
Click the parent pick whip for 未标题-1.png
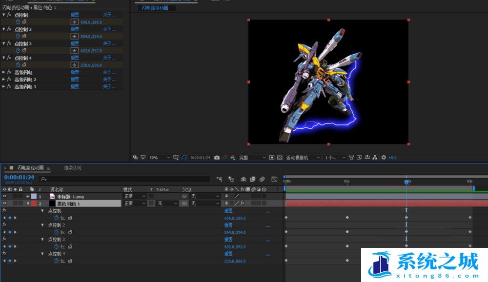tap(184, 196)
